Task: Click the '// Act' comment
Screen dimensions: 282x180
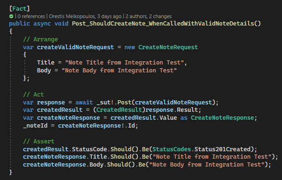Action: click(33, 94)
